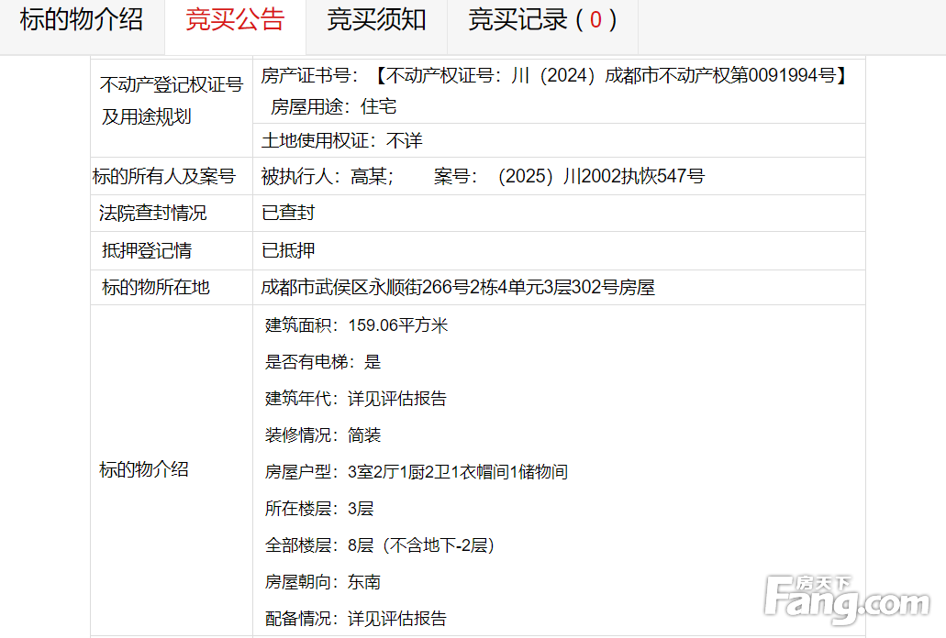Select the 房屋朝向：东南 line
Screen dimensions: 946x638
323,582
